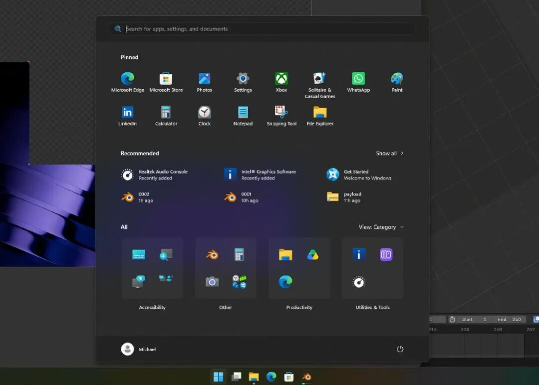Screen dimensions: 539x385
Task: Launch WhatsApp from pinned apps
Action: (x=358, y=82)
